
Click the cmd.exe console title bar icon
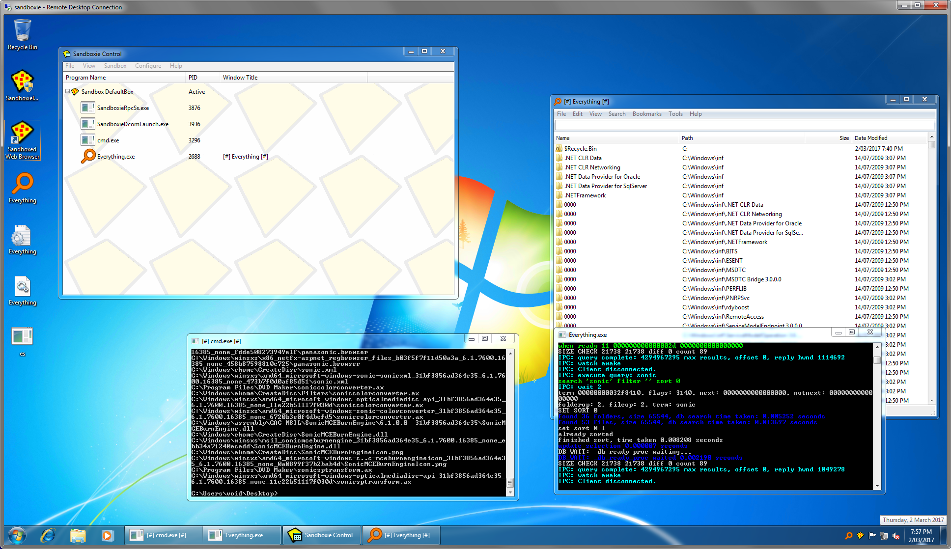point(195,341)
